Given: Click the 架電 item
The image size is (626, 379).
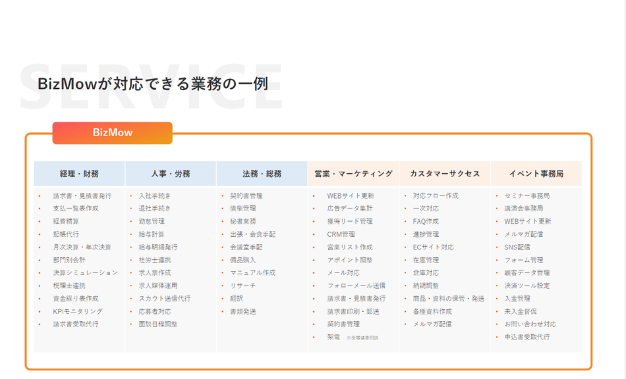Looking at the screenshot, I should [x=333, y=337].
